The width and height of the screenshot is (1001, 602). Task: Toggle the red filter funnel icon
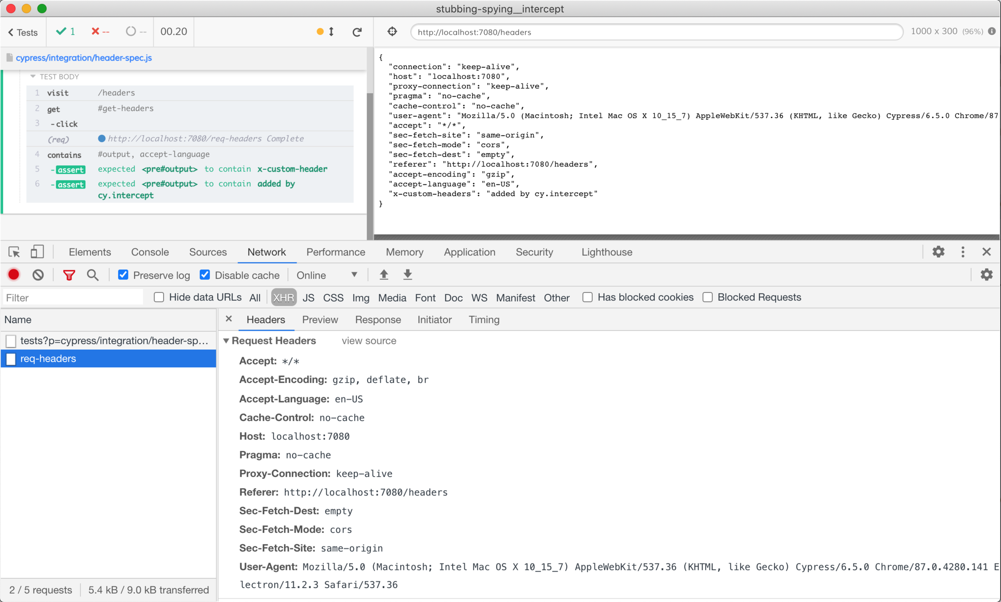69,275
